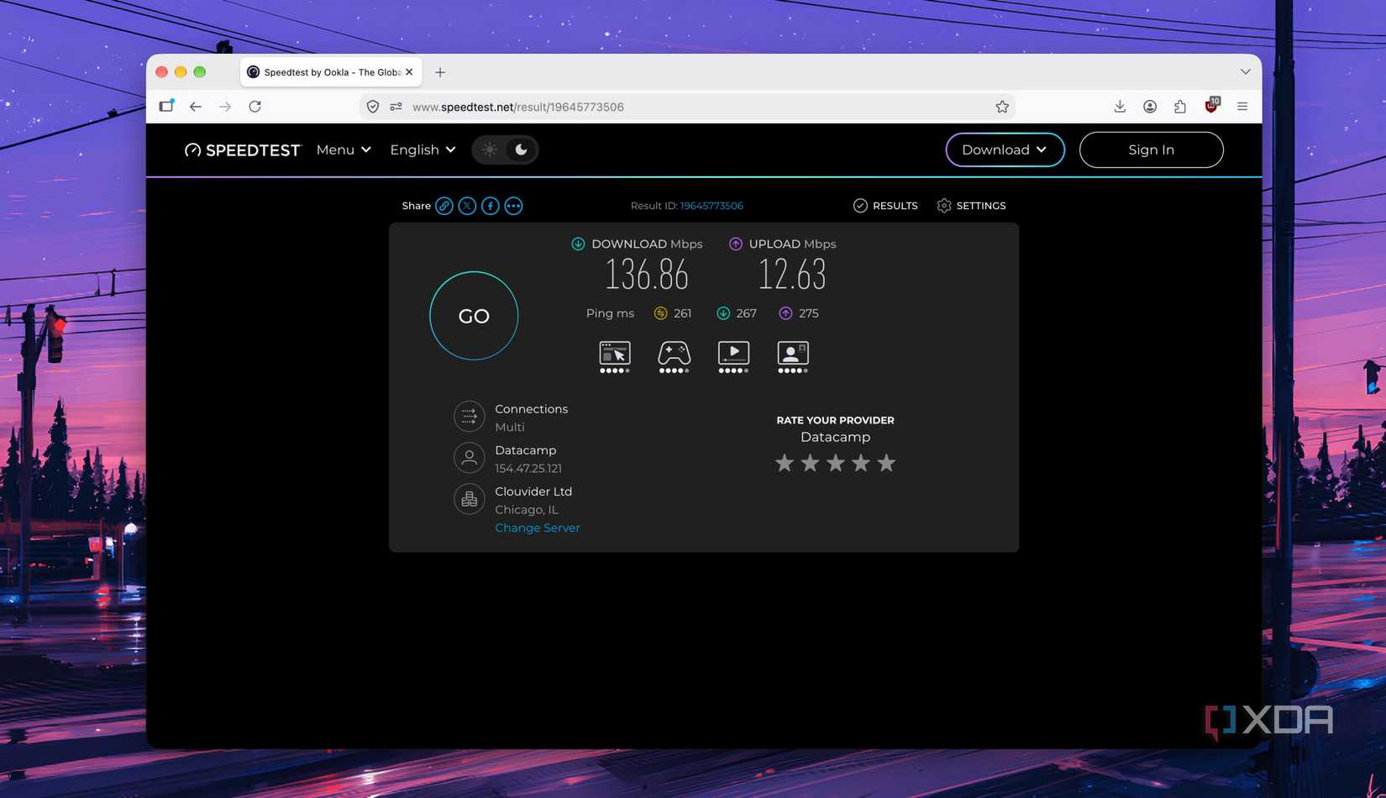Click the upload speed 12.63 value

(x=792, y=275)
